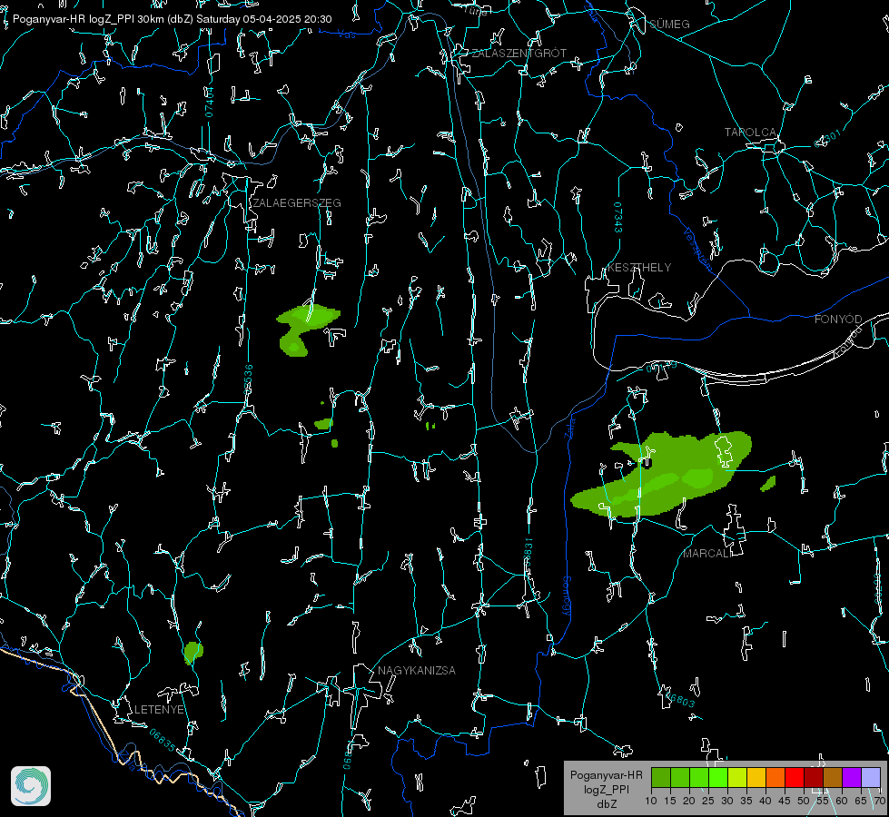This screenshot has height=817, width=889.
Task: Click the small green echo north of Letenye
Action: click(x=193, y=652)
